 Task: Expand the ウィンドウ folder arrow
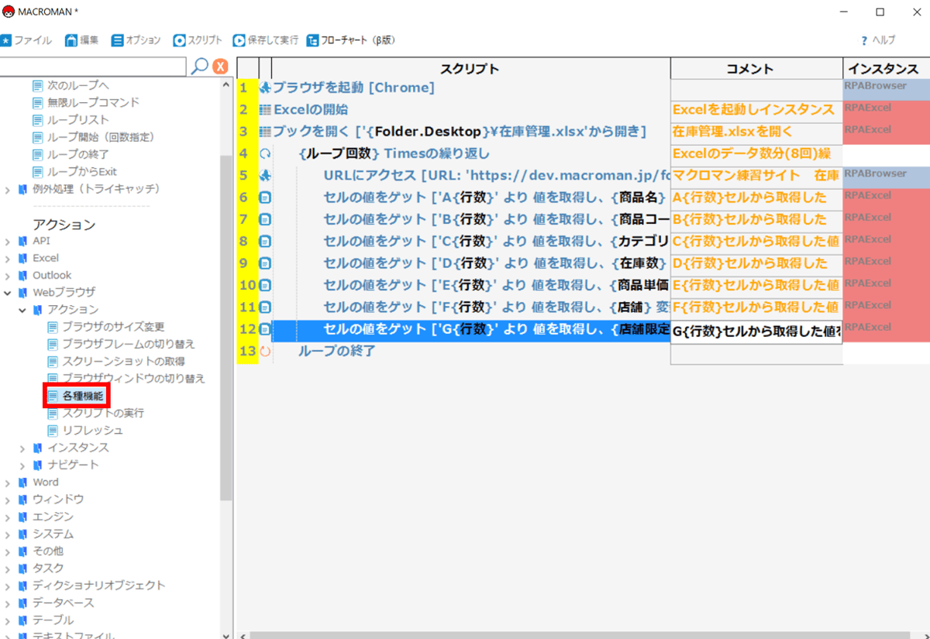point(8,499)
